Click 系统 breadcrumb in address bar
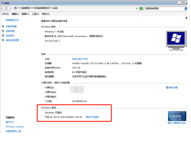 (55, 8)
